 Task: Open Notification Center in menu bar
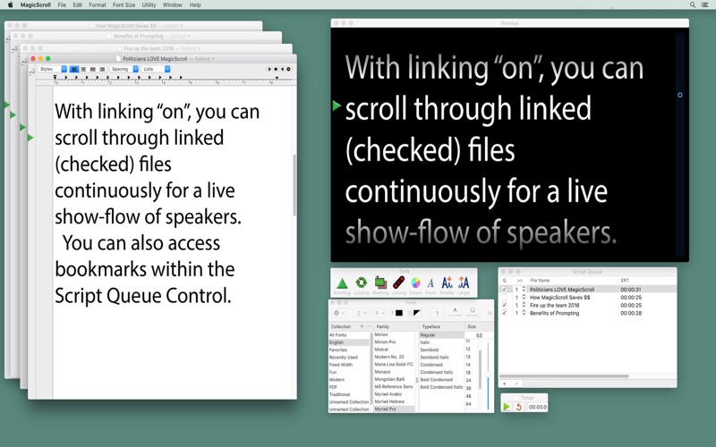[704, 4]
